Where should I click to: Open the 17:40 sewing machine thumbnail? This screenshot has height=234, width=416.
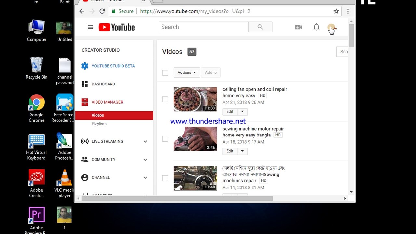point(195,178)
